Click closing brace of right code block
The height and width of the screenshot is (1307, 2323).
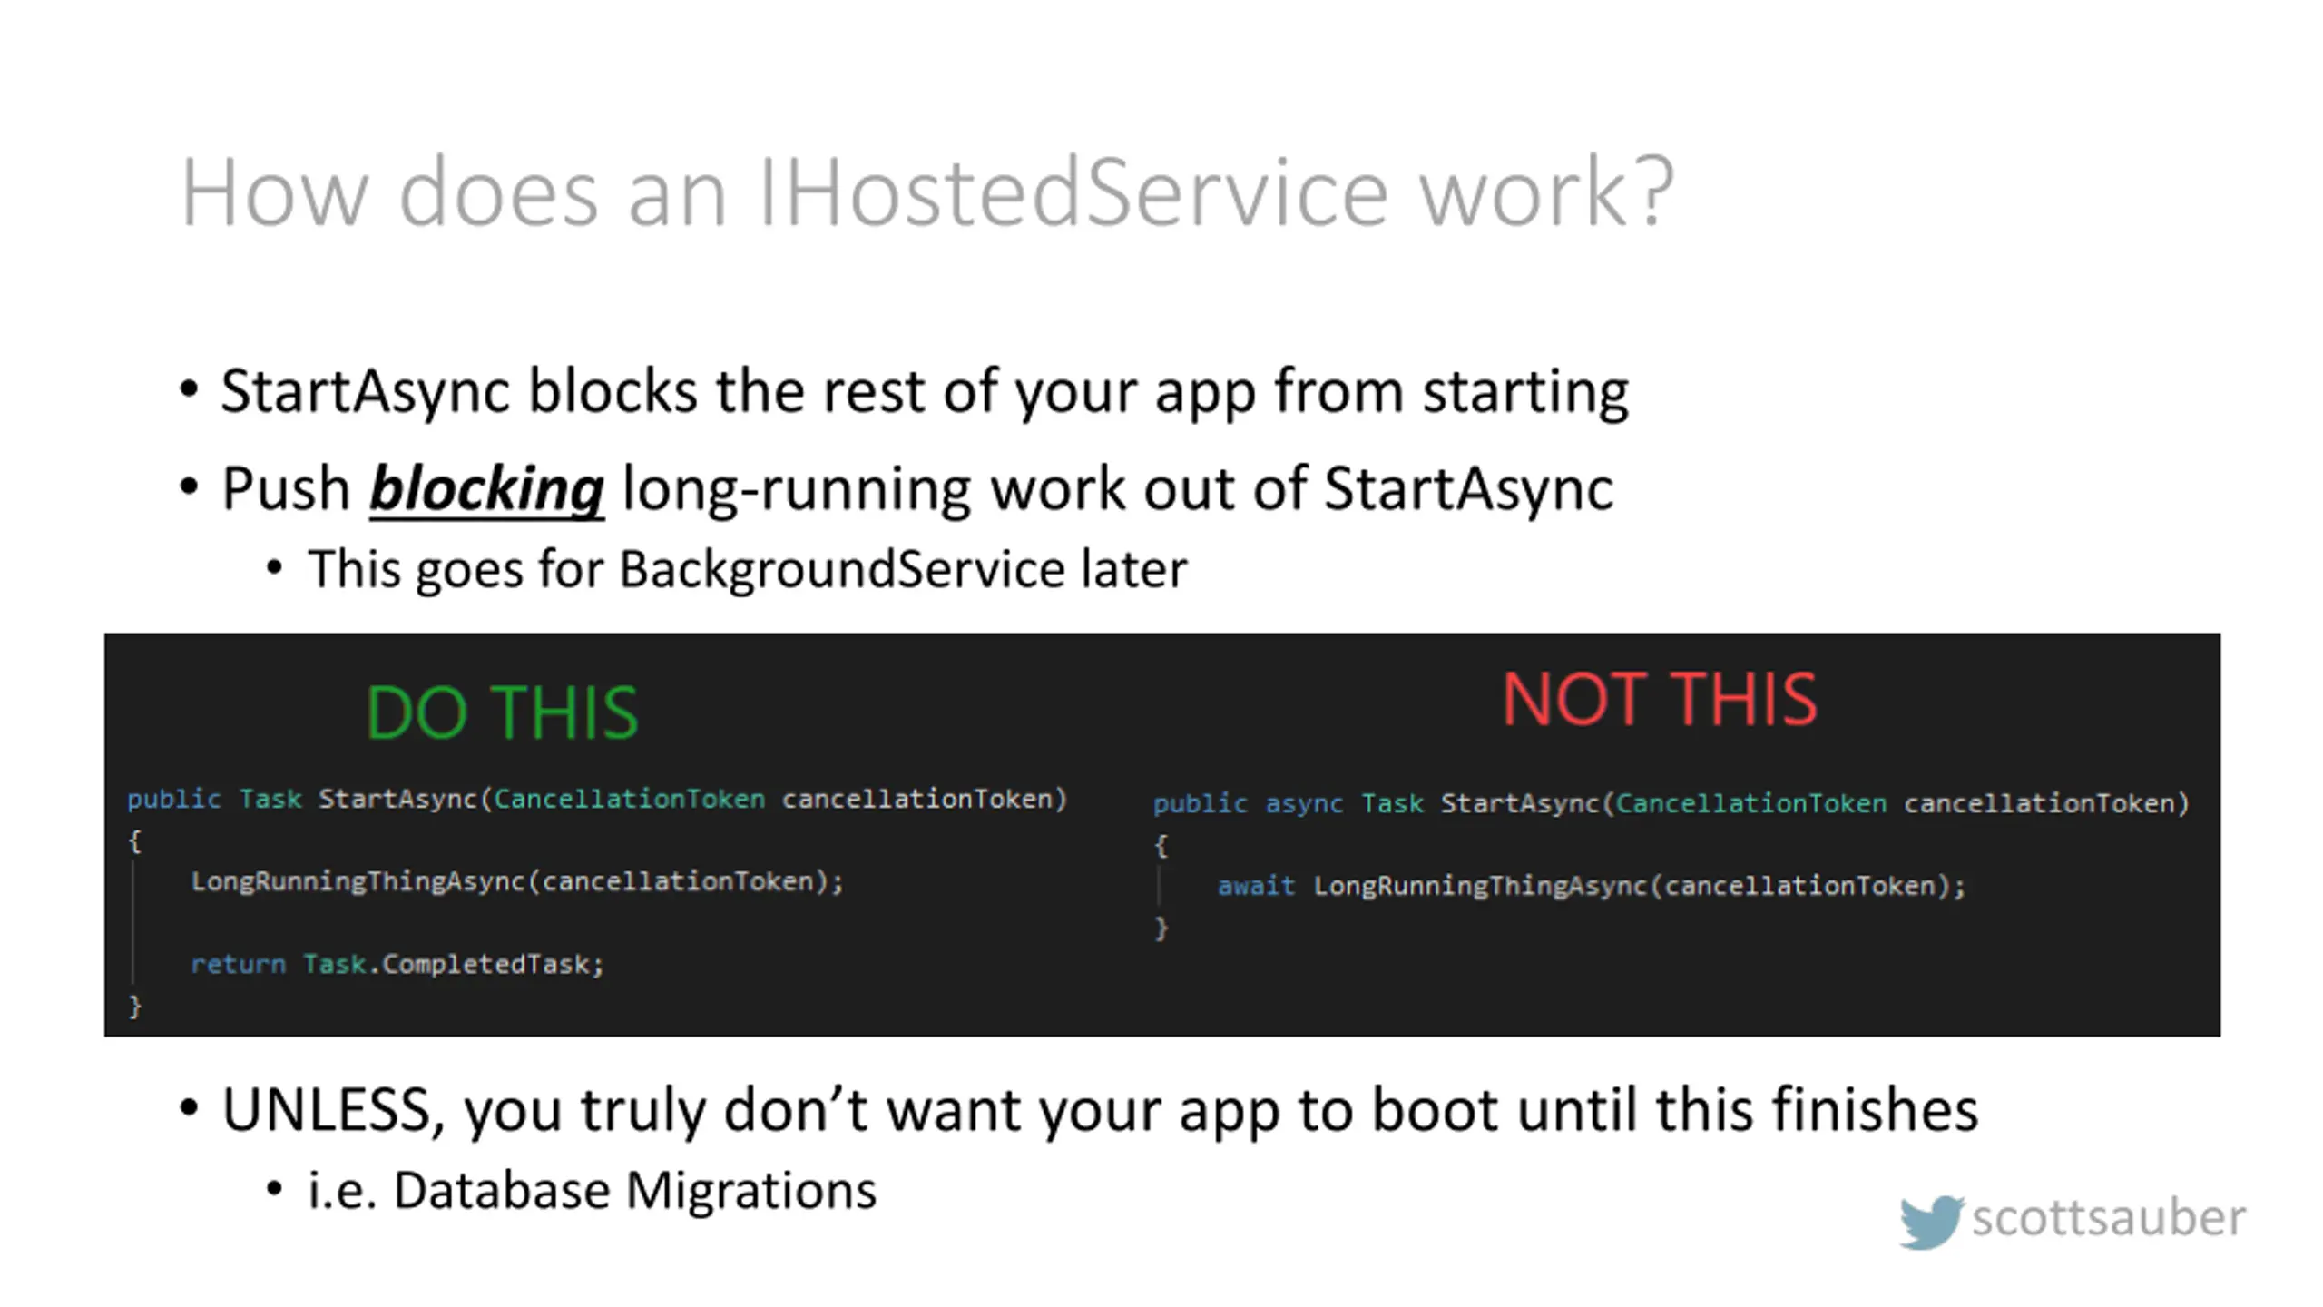coord(1161,928)
